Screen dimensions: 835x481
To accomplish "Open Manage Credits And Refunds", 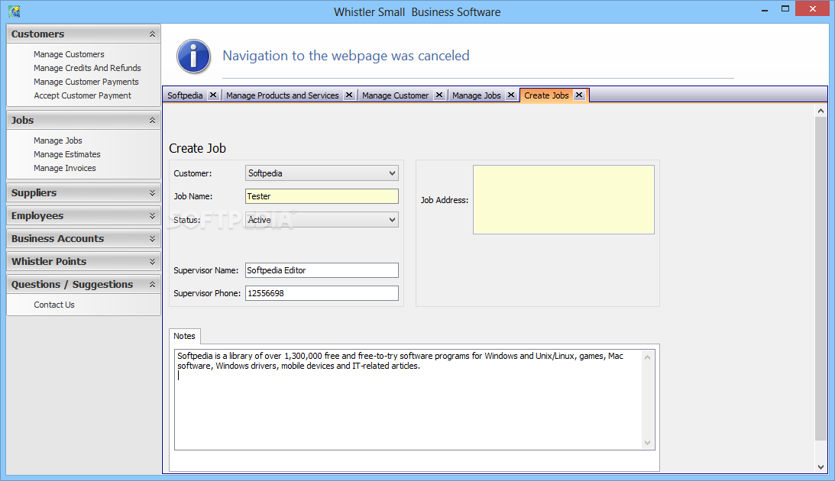I will pyautogui.click(x=87, y=68).
